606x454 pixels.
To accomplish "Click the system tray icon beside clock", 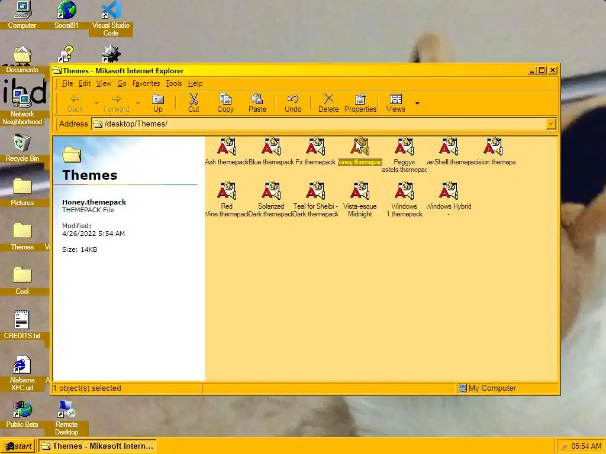I will click(x=564, y=446).
